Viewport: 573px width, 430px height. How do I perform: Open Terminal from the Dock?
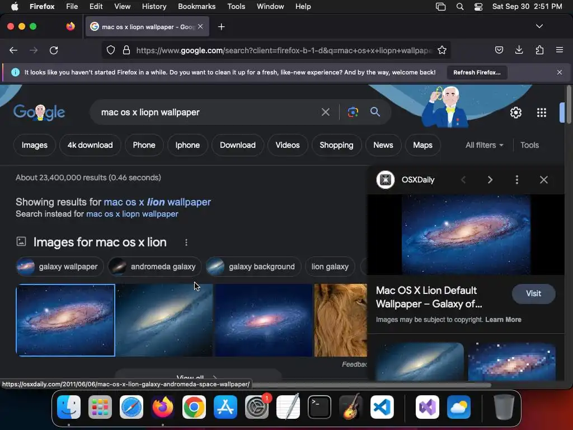[320, 407]
